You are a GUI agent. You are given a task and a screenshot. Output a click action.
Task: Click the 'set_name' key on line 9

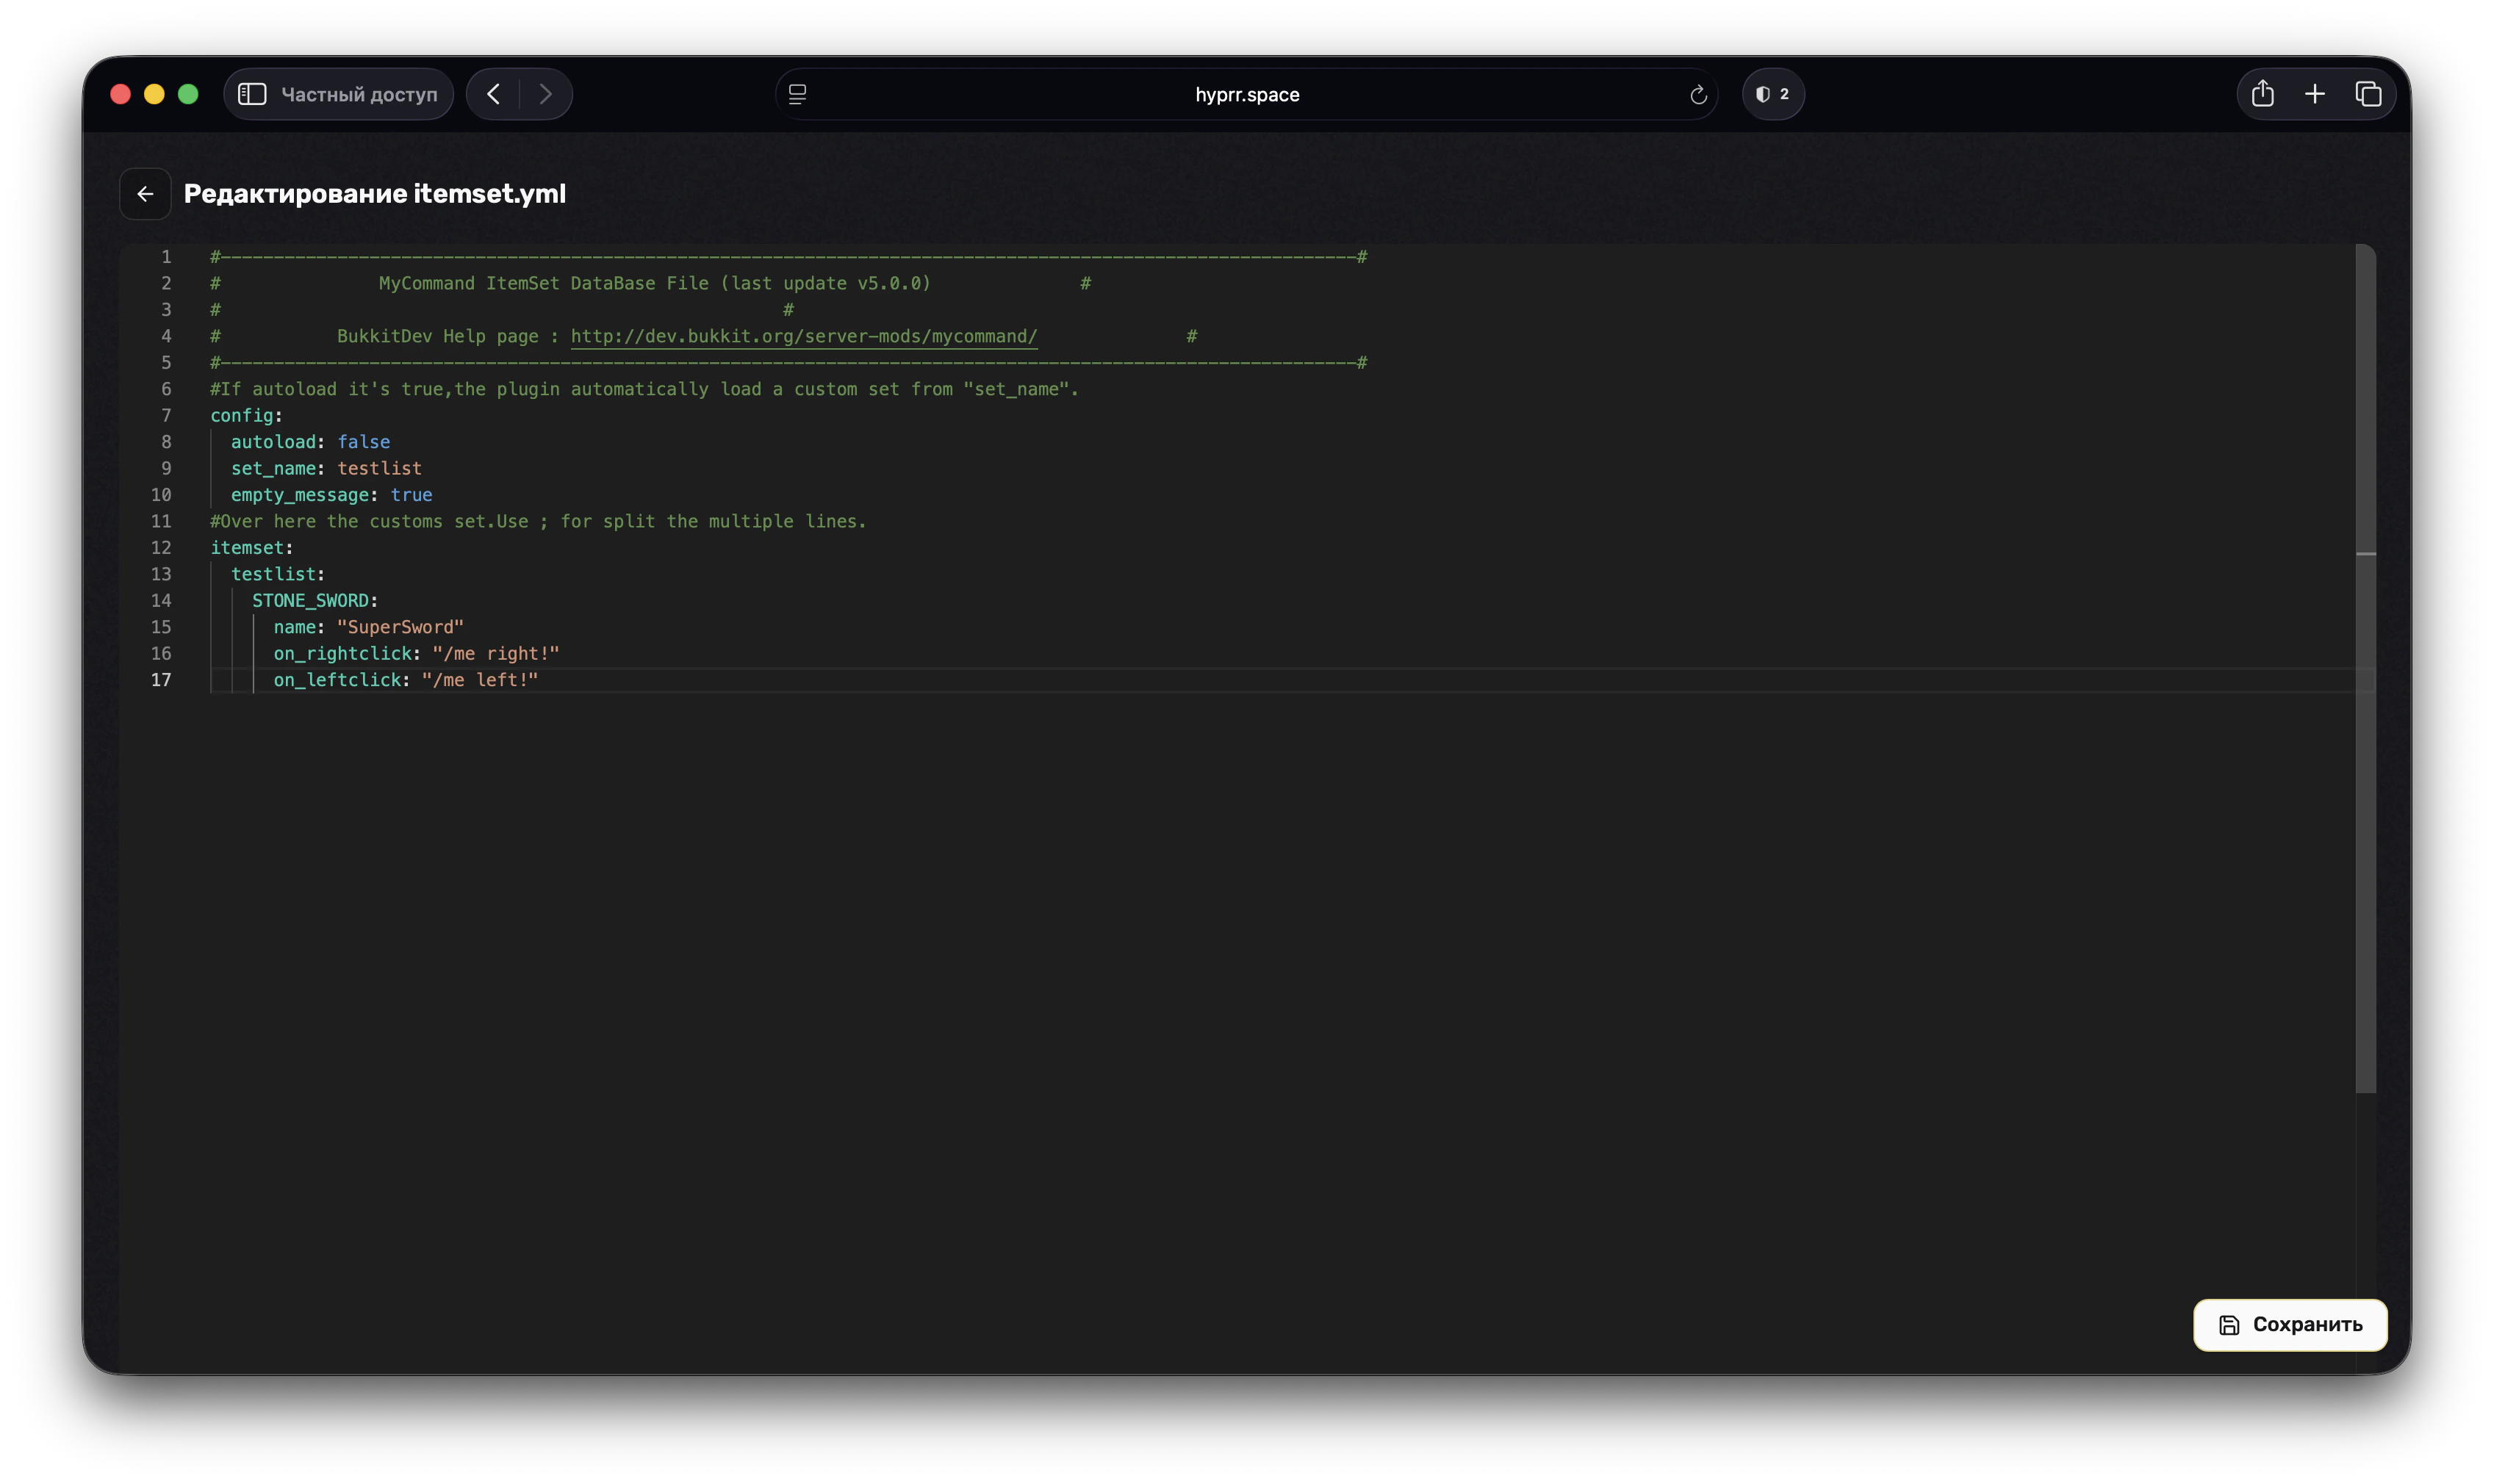274,468
